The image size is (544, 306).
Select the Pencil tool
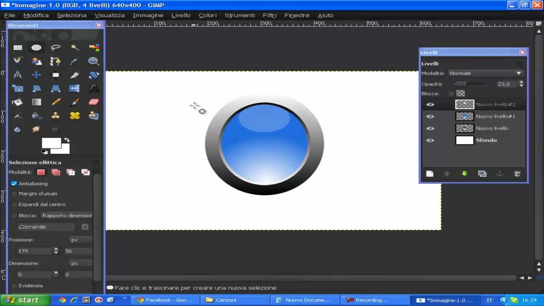click(56, 102)
